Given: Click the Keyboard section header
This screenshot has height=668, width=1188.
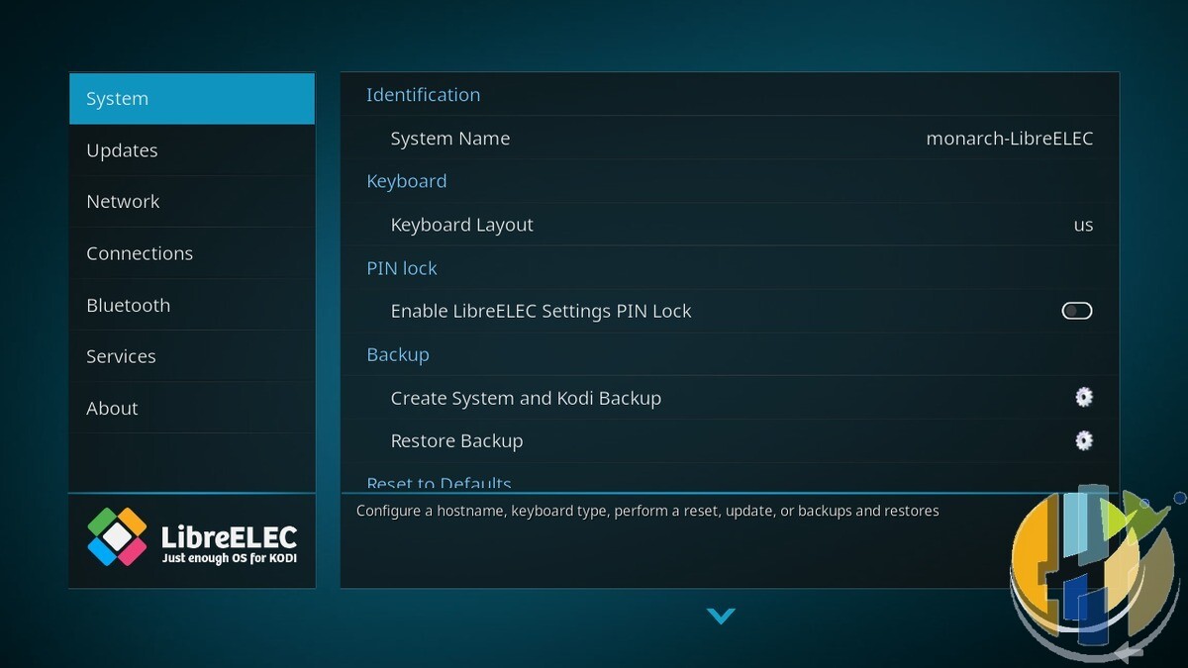Looking at the screenshot, I should click(x=406, y=181).
